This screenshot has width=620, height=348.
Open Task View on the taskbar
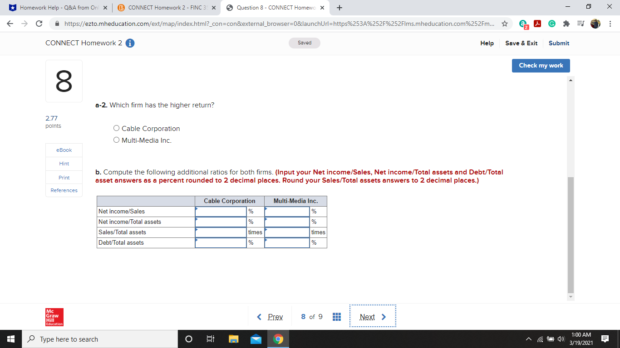[x=211, y=339]
